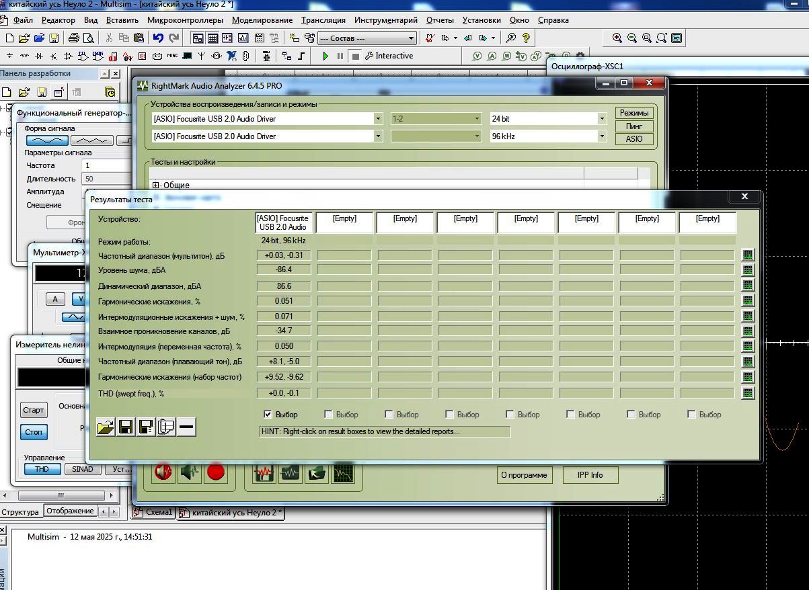Click Multisim MISC components toolbar icon

pos(172,56)
